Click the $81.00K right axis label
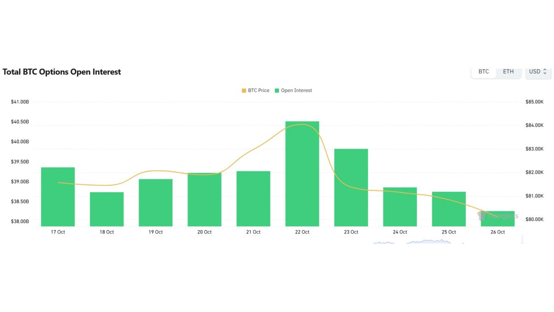The height and width of the screenshot is (312, 554). click(535, 196)
